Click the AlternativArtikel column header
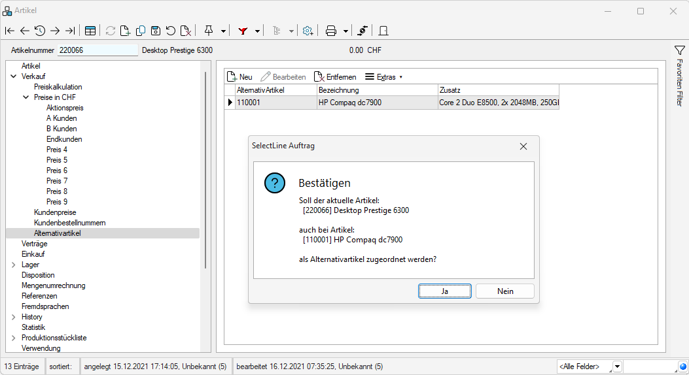689x375 pixels. [276, 90]
